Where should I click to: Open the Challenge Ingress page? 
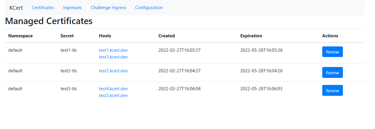108,8
